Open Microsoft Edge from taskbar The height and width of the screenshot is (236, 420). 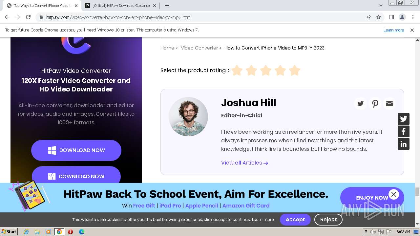click(x=81, y=232)
